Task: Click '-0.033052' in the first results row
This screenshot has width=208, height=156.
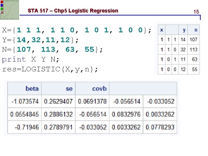Action: [x=160, y=101]
